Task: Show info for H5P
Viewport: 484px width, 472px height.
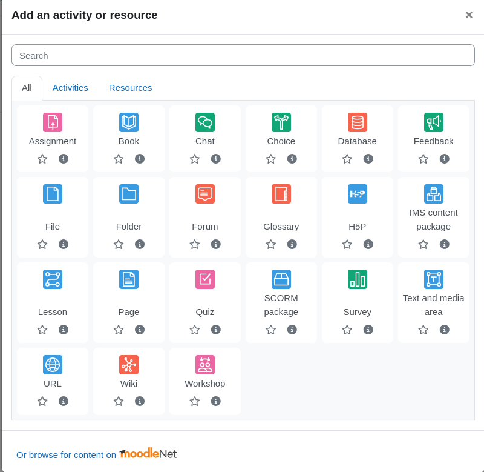Action: tap(368, 245)
